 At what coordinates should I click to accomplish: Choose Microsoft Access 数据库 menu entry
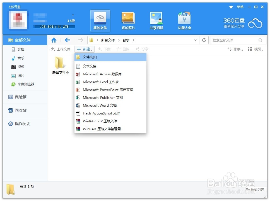pos(110,74)
